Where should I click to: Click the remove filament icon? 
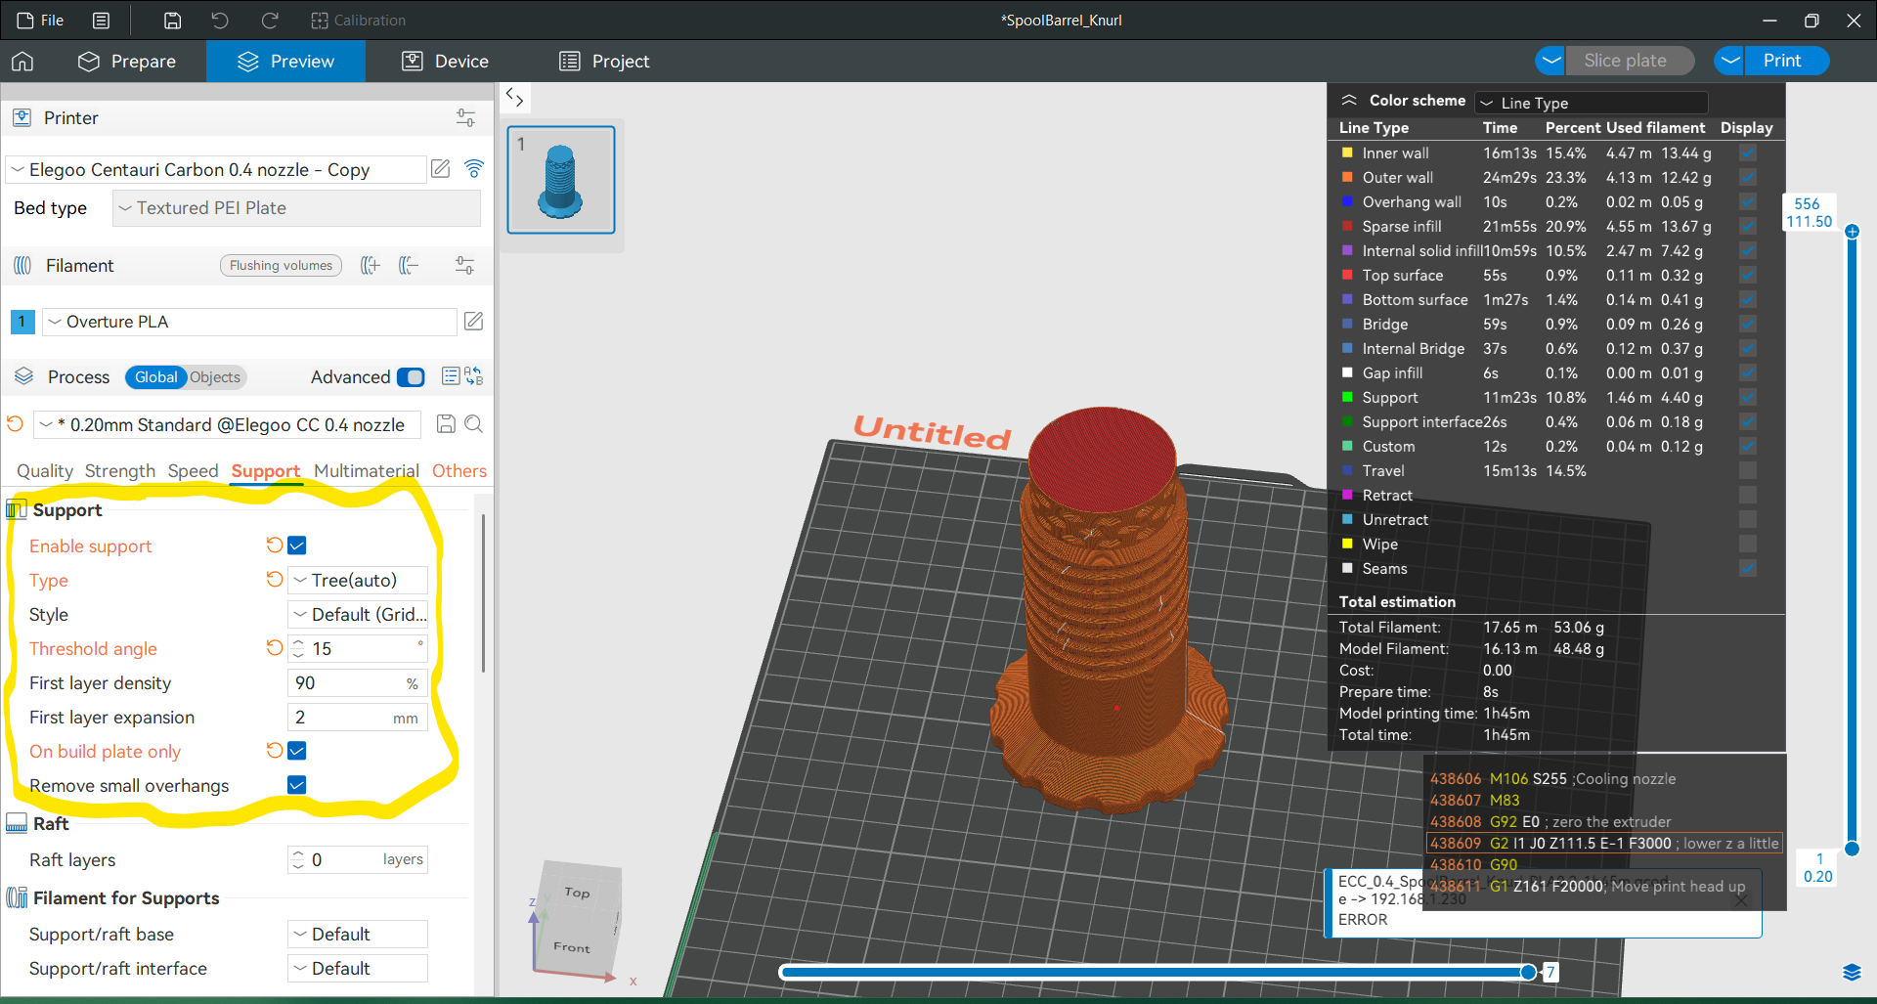click(x=409, y=265)
